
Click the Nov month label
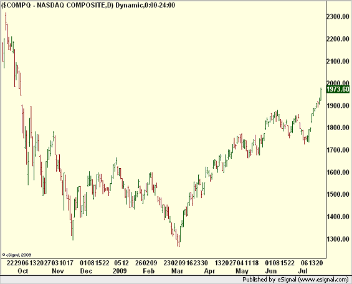pyautogui.click(x=58, y=271)
